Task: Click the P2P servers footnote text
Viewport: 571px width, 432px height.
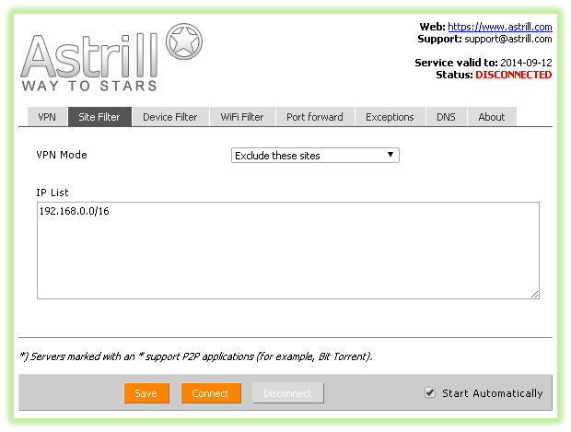Action: pos(196,356)
